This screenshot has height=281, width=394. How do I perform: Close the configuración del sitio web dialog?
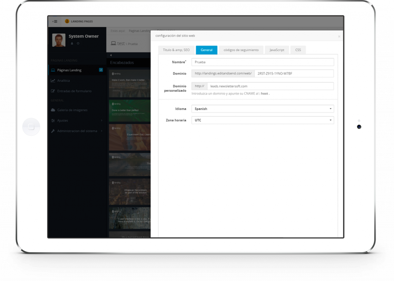(339, 37)
